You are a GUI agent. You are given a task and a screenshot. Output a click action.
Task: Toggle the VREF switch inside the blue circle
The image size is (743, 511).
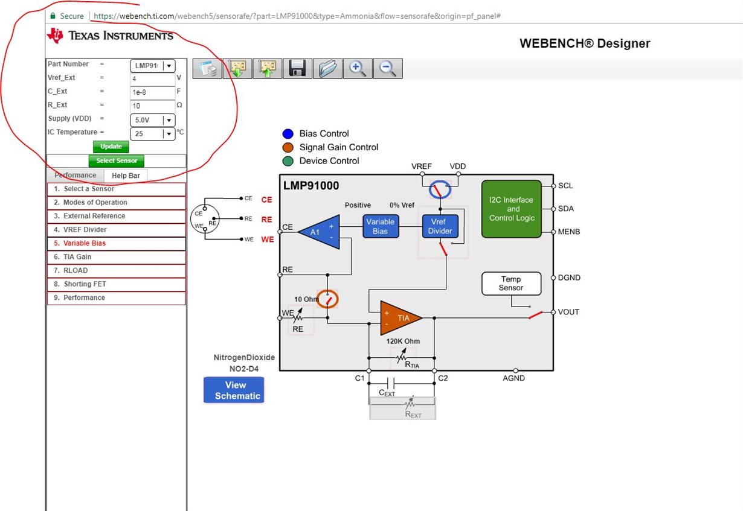point(440,189)
